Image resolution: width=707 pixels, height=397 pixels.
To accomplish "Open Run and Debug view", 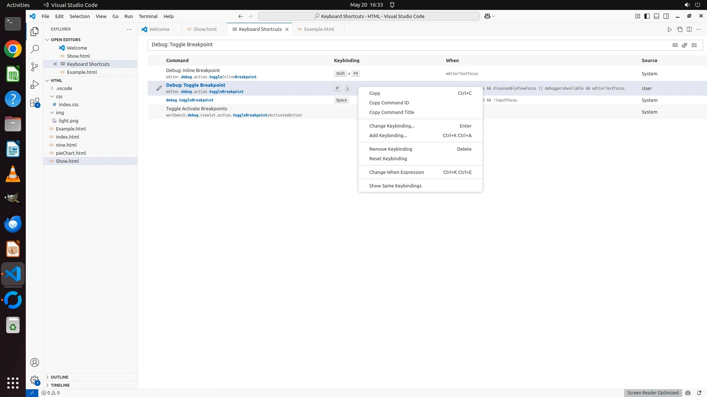I will (x=35, y=85).
